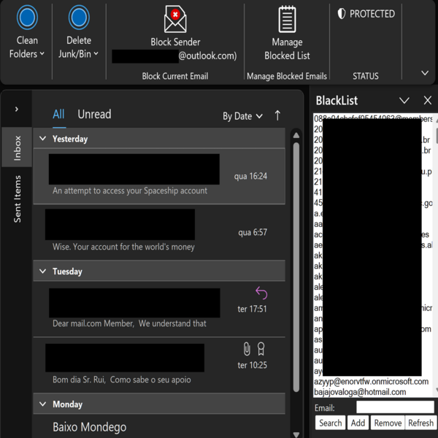Open the By Date sort dropdown
Image resolution: width=438 pixels, height=438 pixels.
click(x=242, y=116)
